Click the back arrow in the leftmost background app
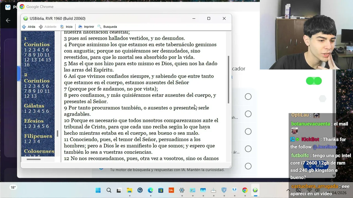This screenshot has width=353, height=198. coord(8,20)
